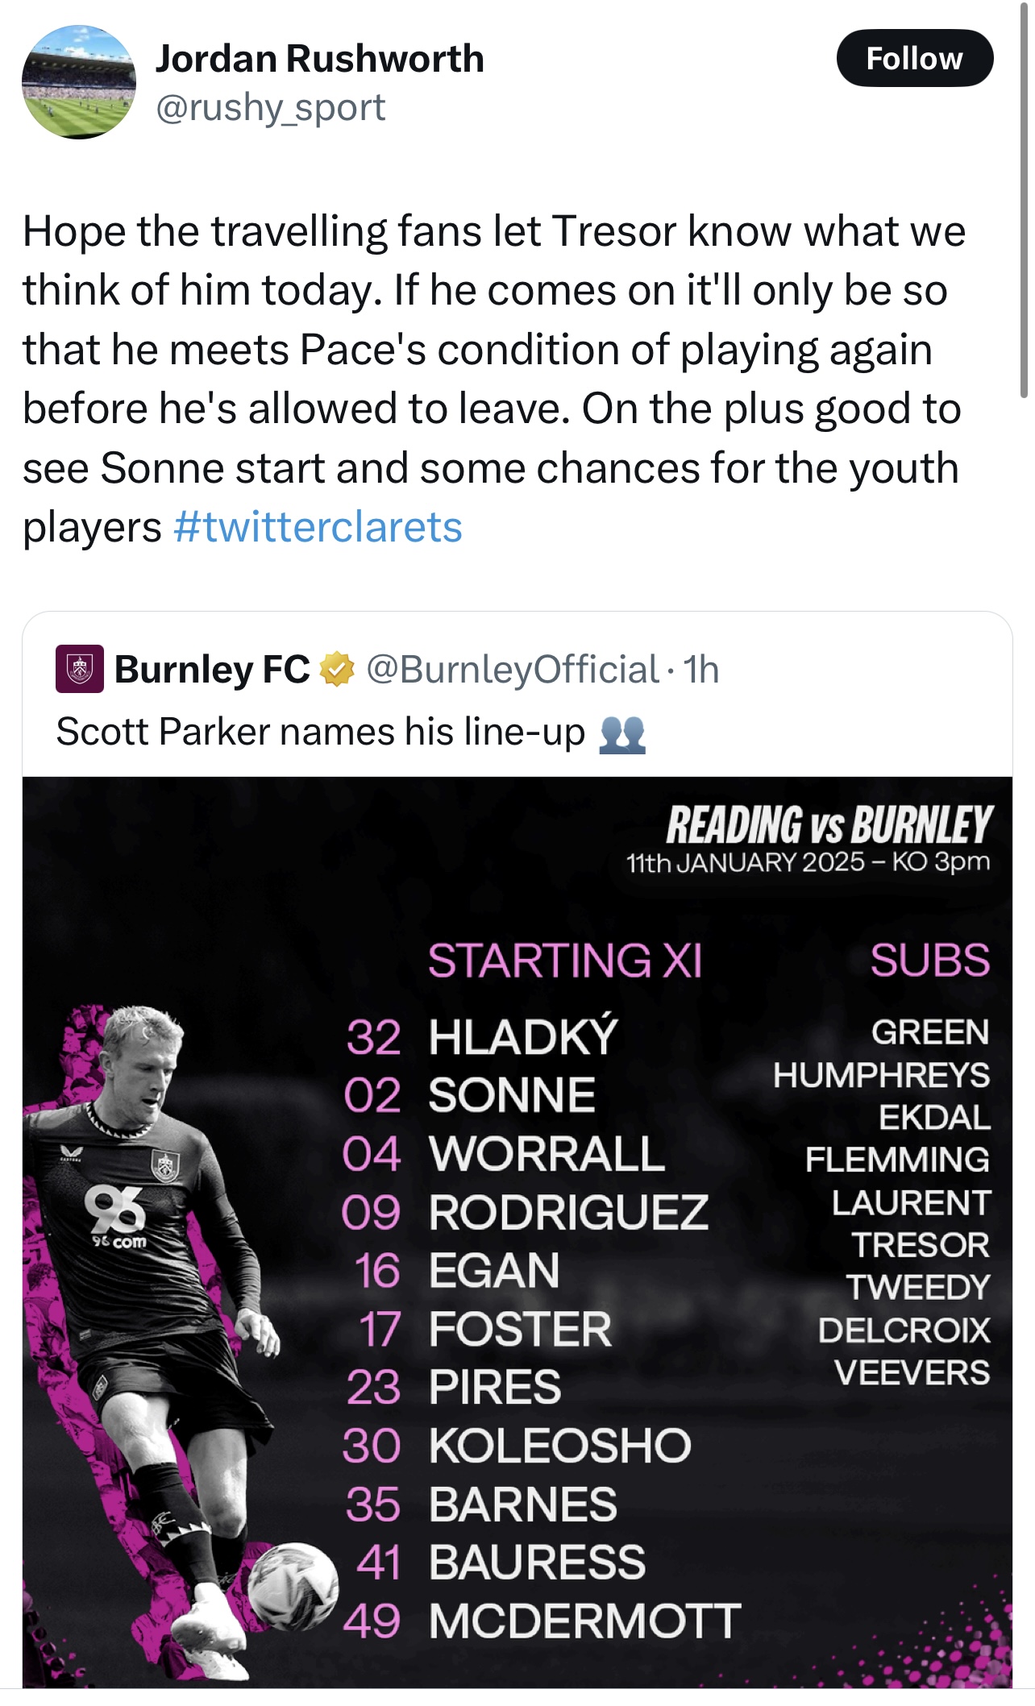Tap the Reading vs Burnley match title

[x=829, y=824]
